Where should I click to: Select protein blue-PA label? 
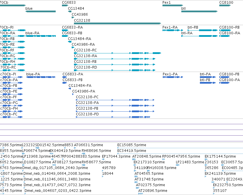[33, 74]
